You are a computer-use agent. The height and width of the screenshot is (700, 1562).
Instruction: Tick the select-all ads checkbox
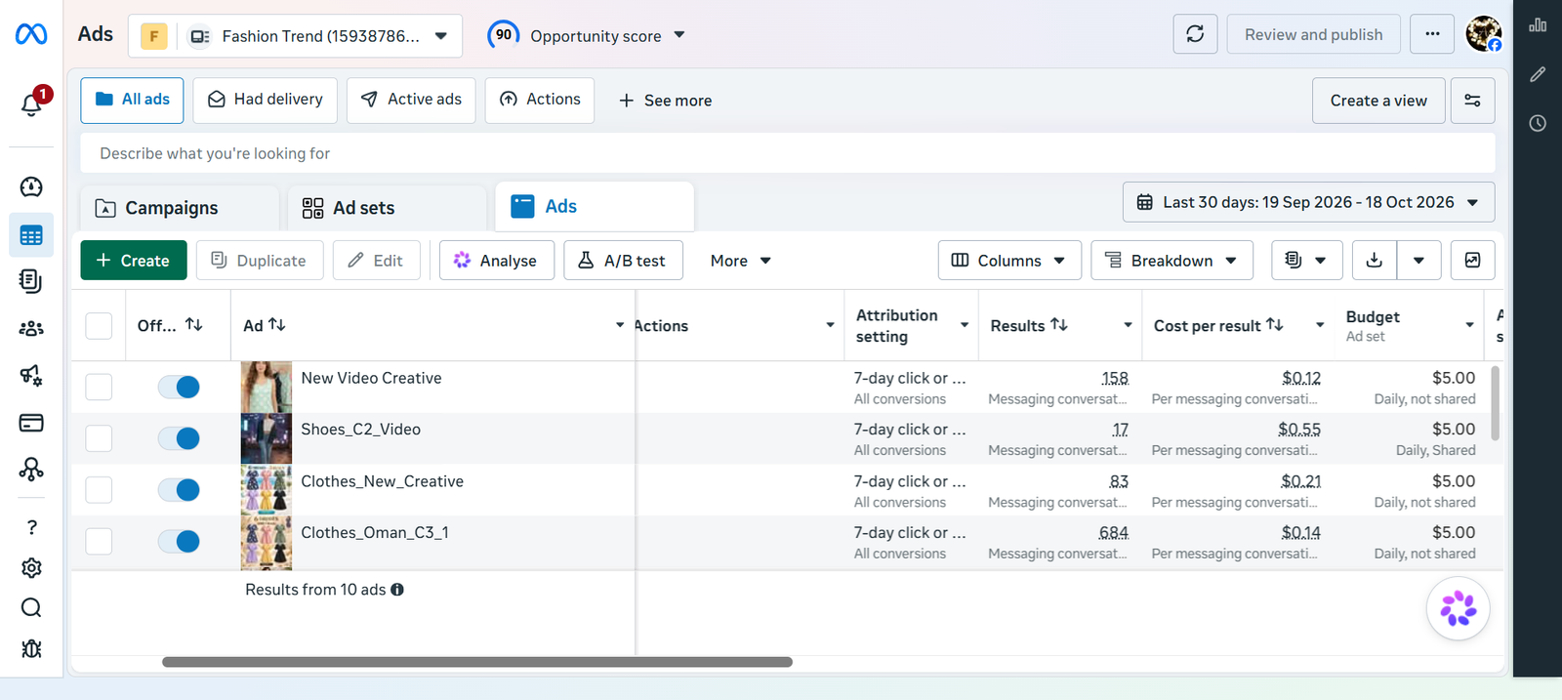(99, 326)
